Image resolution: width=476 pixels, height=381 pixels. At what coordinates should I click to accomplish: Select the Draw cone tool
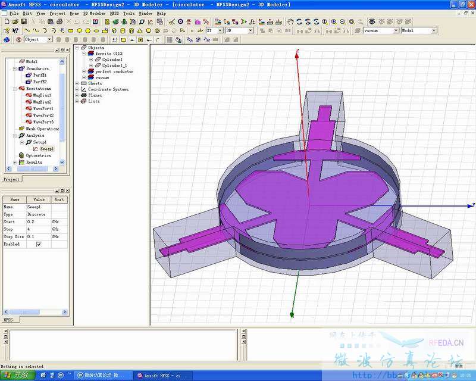[x=140, y=31]
